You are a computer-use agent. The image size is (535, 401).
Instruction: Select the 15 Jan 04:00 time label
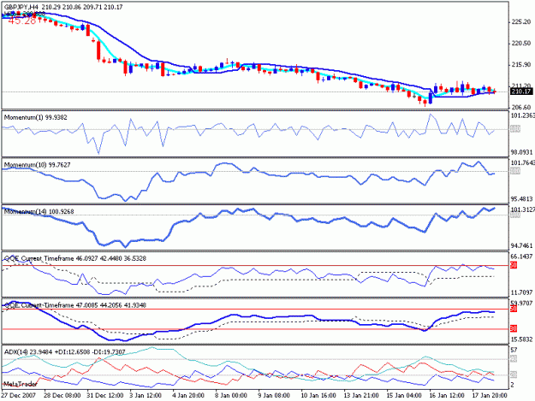(x=404, y=396)
